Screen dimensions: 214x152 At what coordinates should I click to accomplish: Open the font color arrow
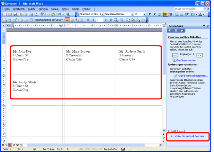click(x=204, y=14)
